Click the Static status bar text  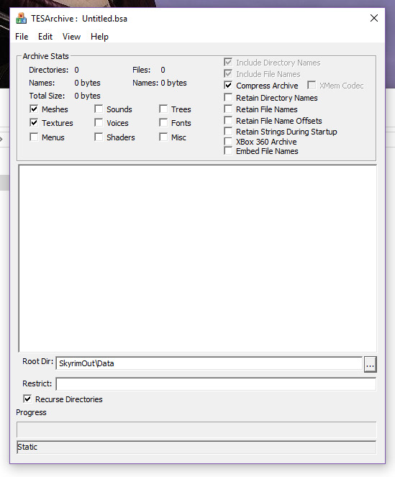tap(27, 447)
